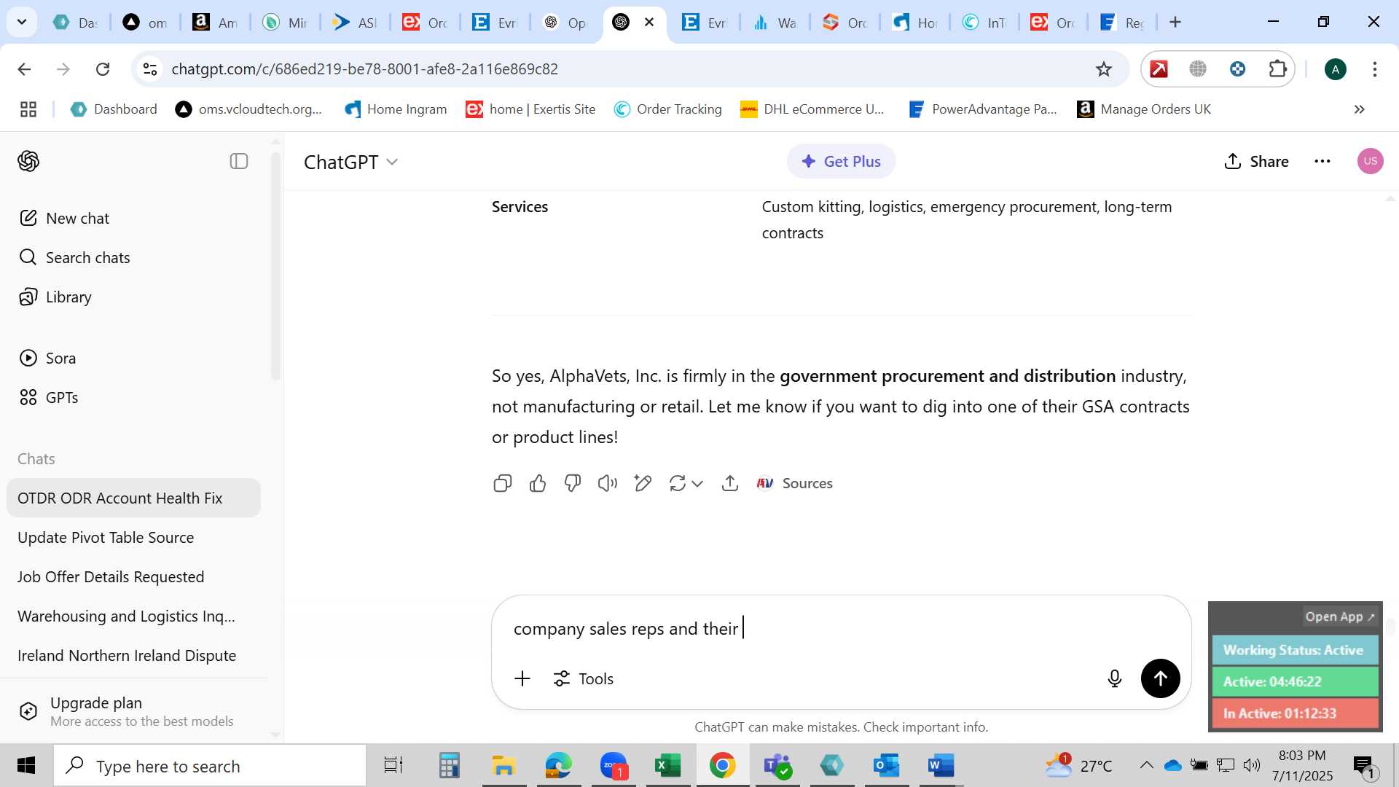This screenshot has width=1399, height=787.
Task: Open the apps grid in bookmarks bar
Action: pyautogui.click(x=28, y=109)
